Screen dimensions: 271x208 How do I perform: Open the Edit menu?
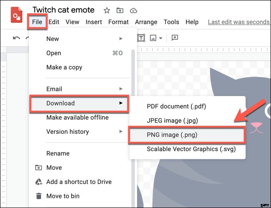click(54, 22)
